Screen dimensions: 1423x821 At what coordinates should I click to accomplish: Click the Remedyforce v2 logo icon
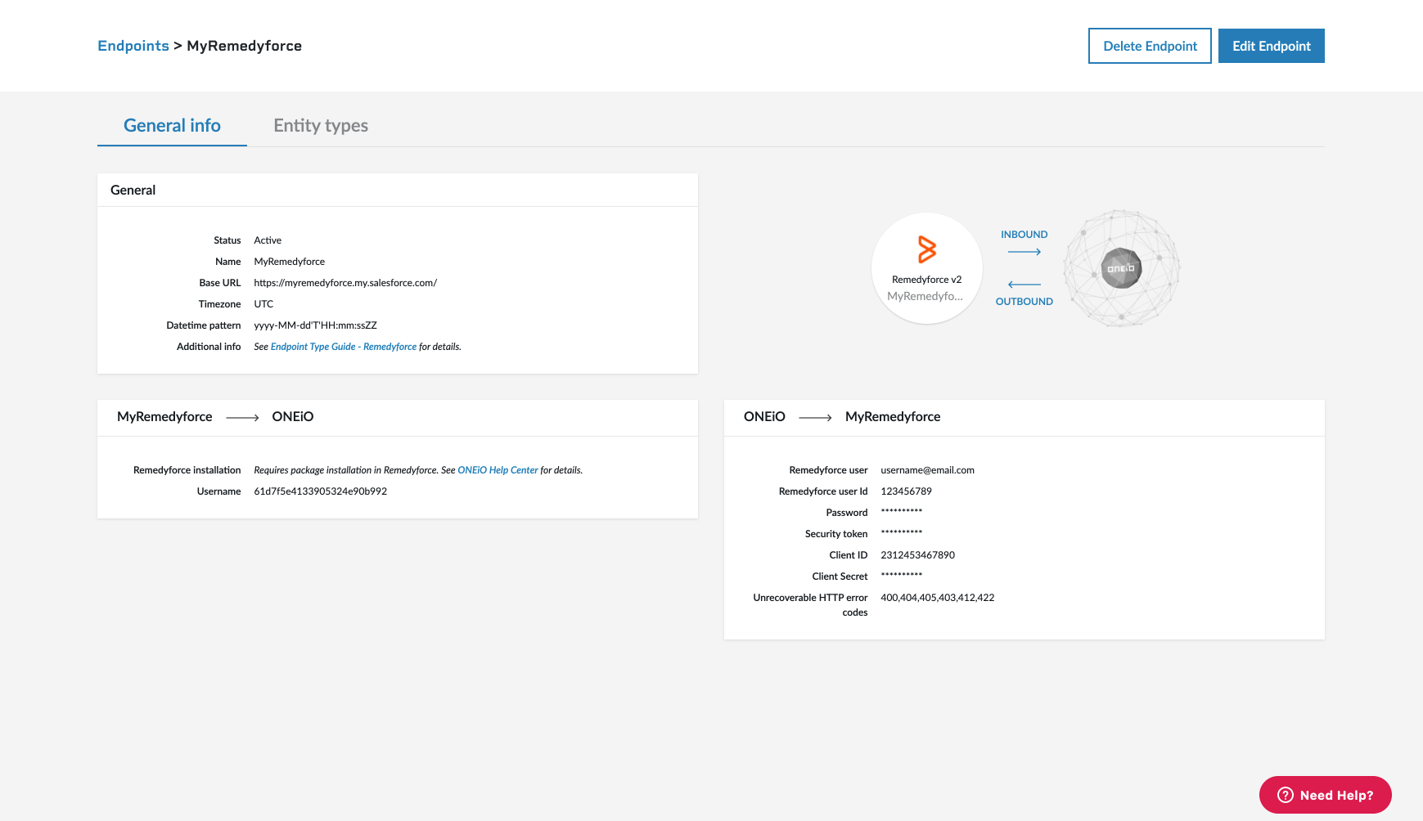(x=927, y=249)
